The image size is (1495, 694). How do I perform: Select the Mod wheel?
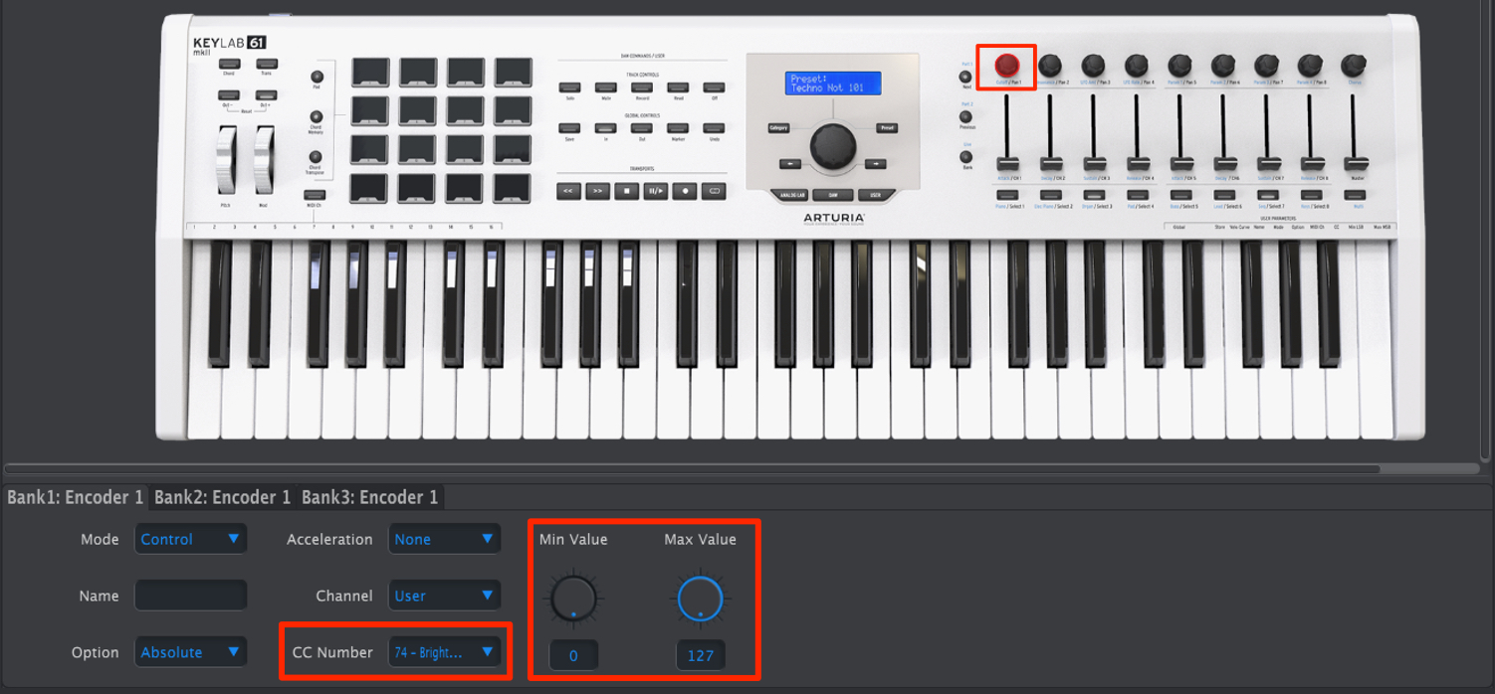tap(263, 160)
